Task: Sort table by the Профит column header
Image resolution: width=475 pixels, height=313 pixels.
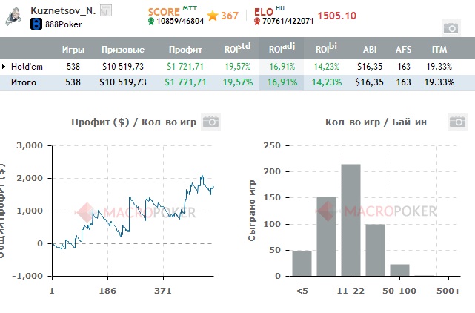Action: point(179,50)
